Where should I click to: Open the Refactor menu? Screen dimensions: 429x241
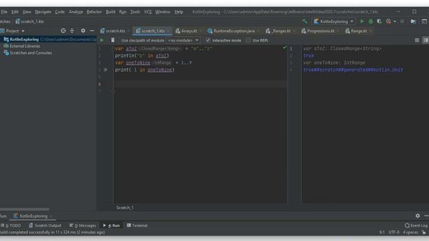94,12
